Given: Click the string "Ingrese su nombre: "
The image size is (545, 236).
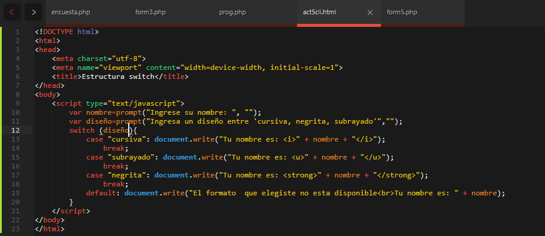Looking at the screenshot, I should [x=191, y=112].
